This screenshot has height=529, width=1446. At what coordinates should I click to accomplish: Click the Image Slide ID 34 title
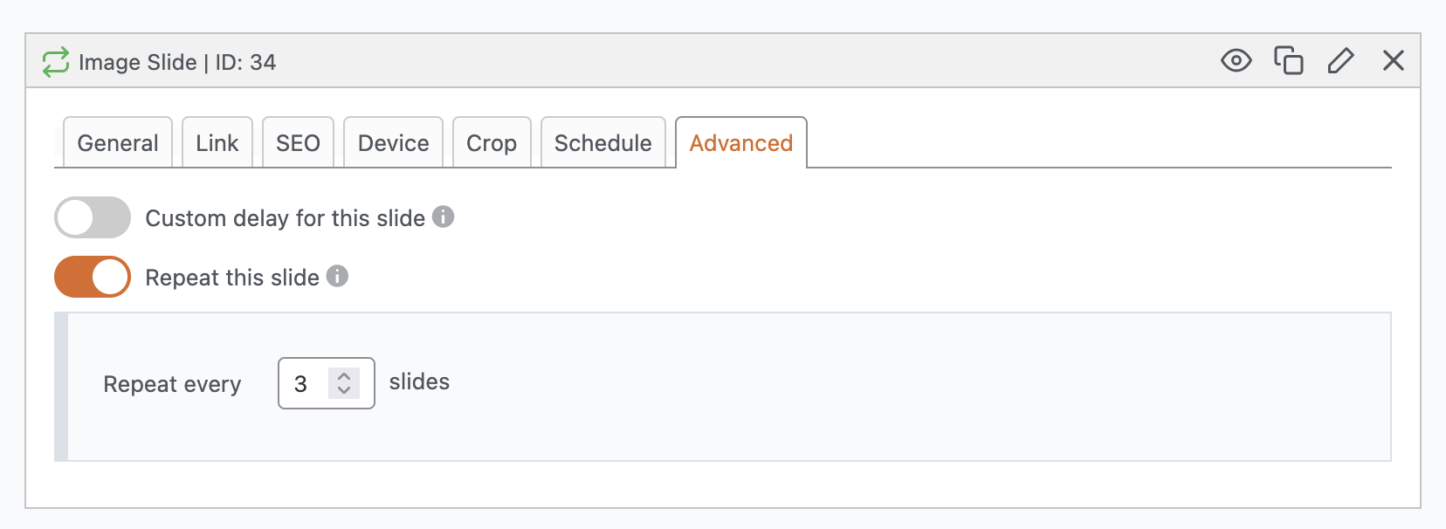[x=177, y=62]
